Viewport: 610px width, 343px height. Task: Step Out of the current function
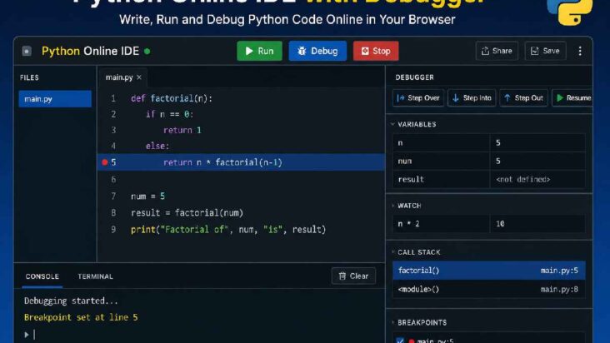click(523, 98)
